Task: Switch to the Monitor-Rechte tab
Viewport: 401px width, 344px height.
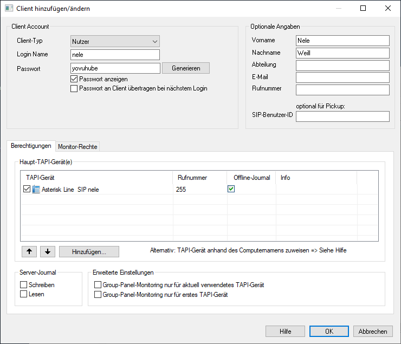Action: [x=78, y=147]
